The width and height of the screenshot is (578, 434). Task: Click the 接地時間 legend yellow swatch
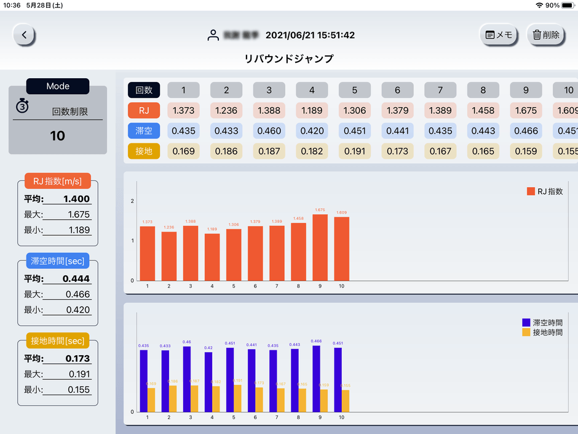click(x=526, y=332)
